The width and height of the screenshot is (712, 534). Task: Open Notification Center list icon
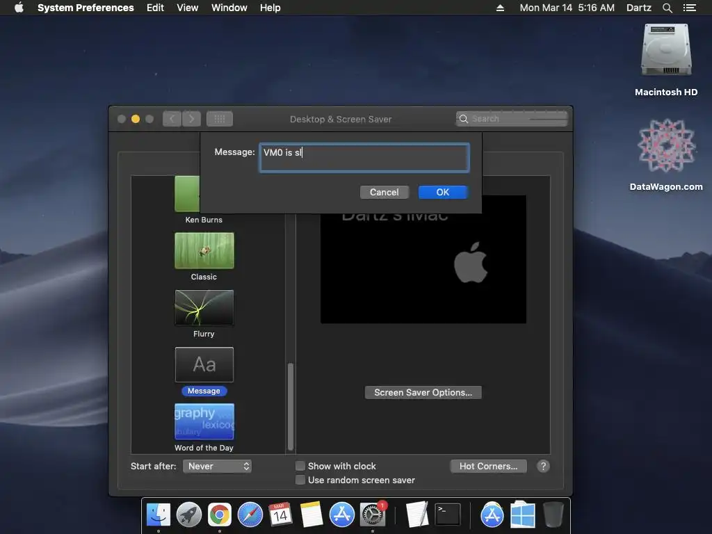689,8
